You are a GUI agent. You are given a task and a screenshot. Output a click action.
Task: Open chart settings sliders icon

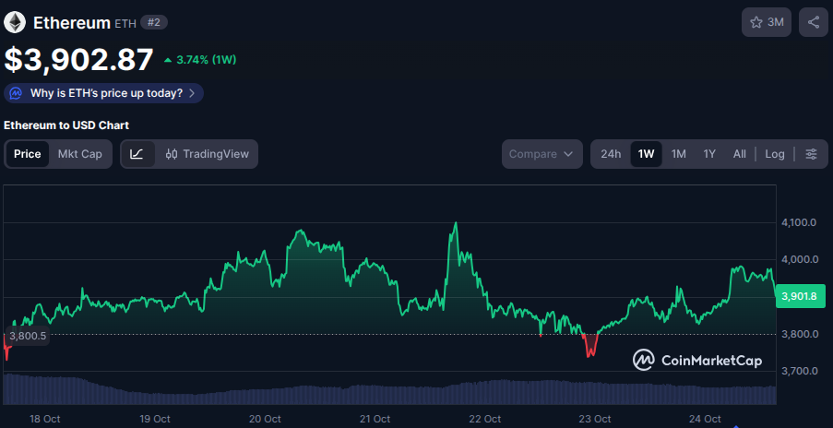pyautogui.click(x=811, y=154)
